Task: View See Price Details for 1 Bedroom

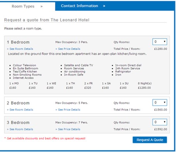Action: [x=68, y=49]
